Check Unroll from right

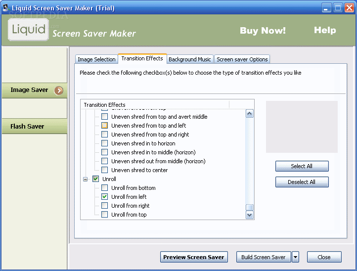104,205
